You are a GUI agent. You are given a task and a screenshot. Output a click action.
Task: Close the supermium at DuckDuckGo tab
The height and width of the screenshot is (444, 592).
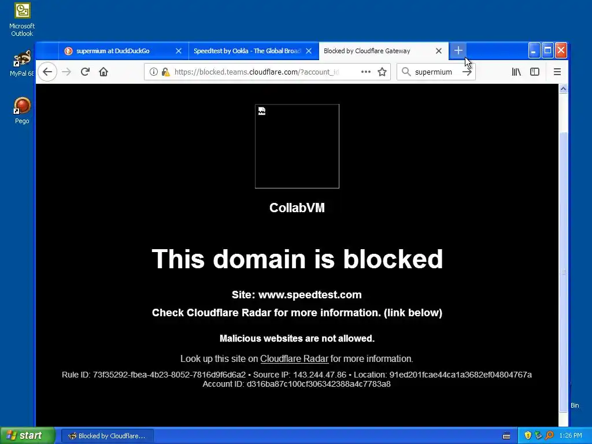pos(179,51)
